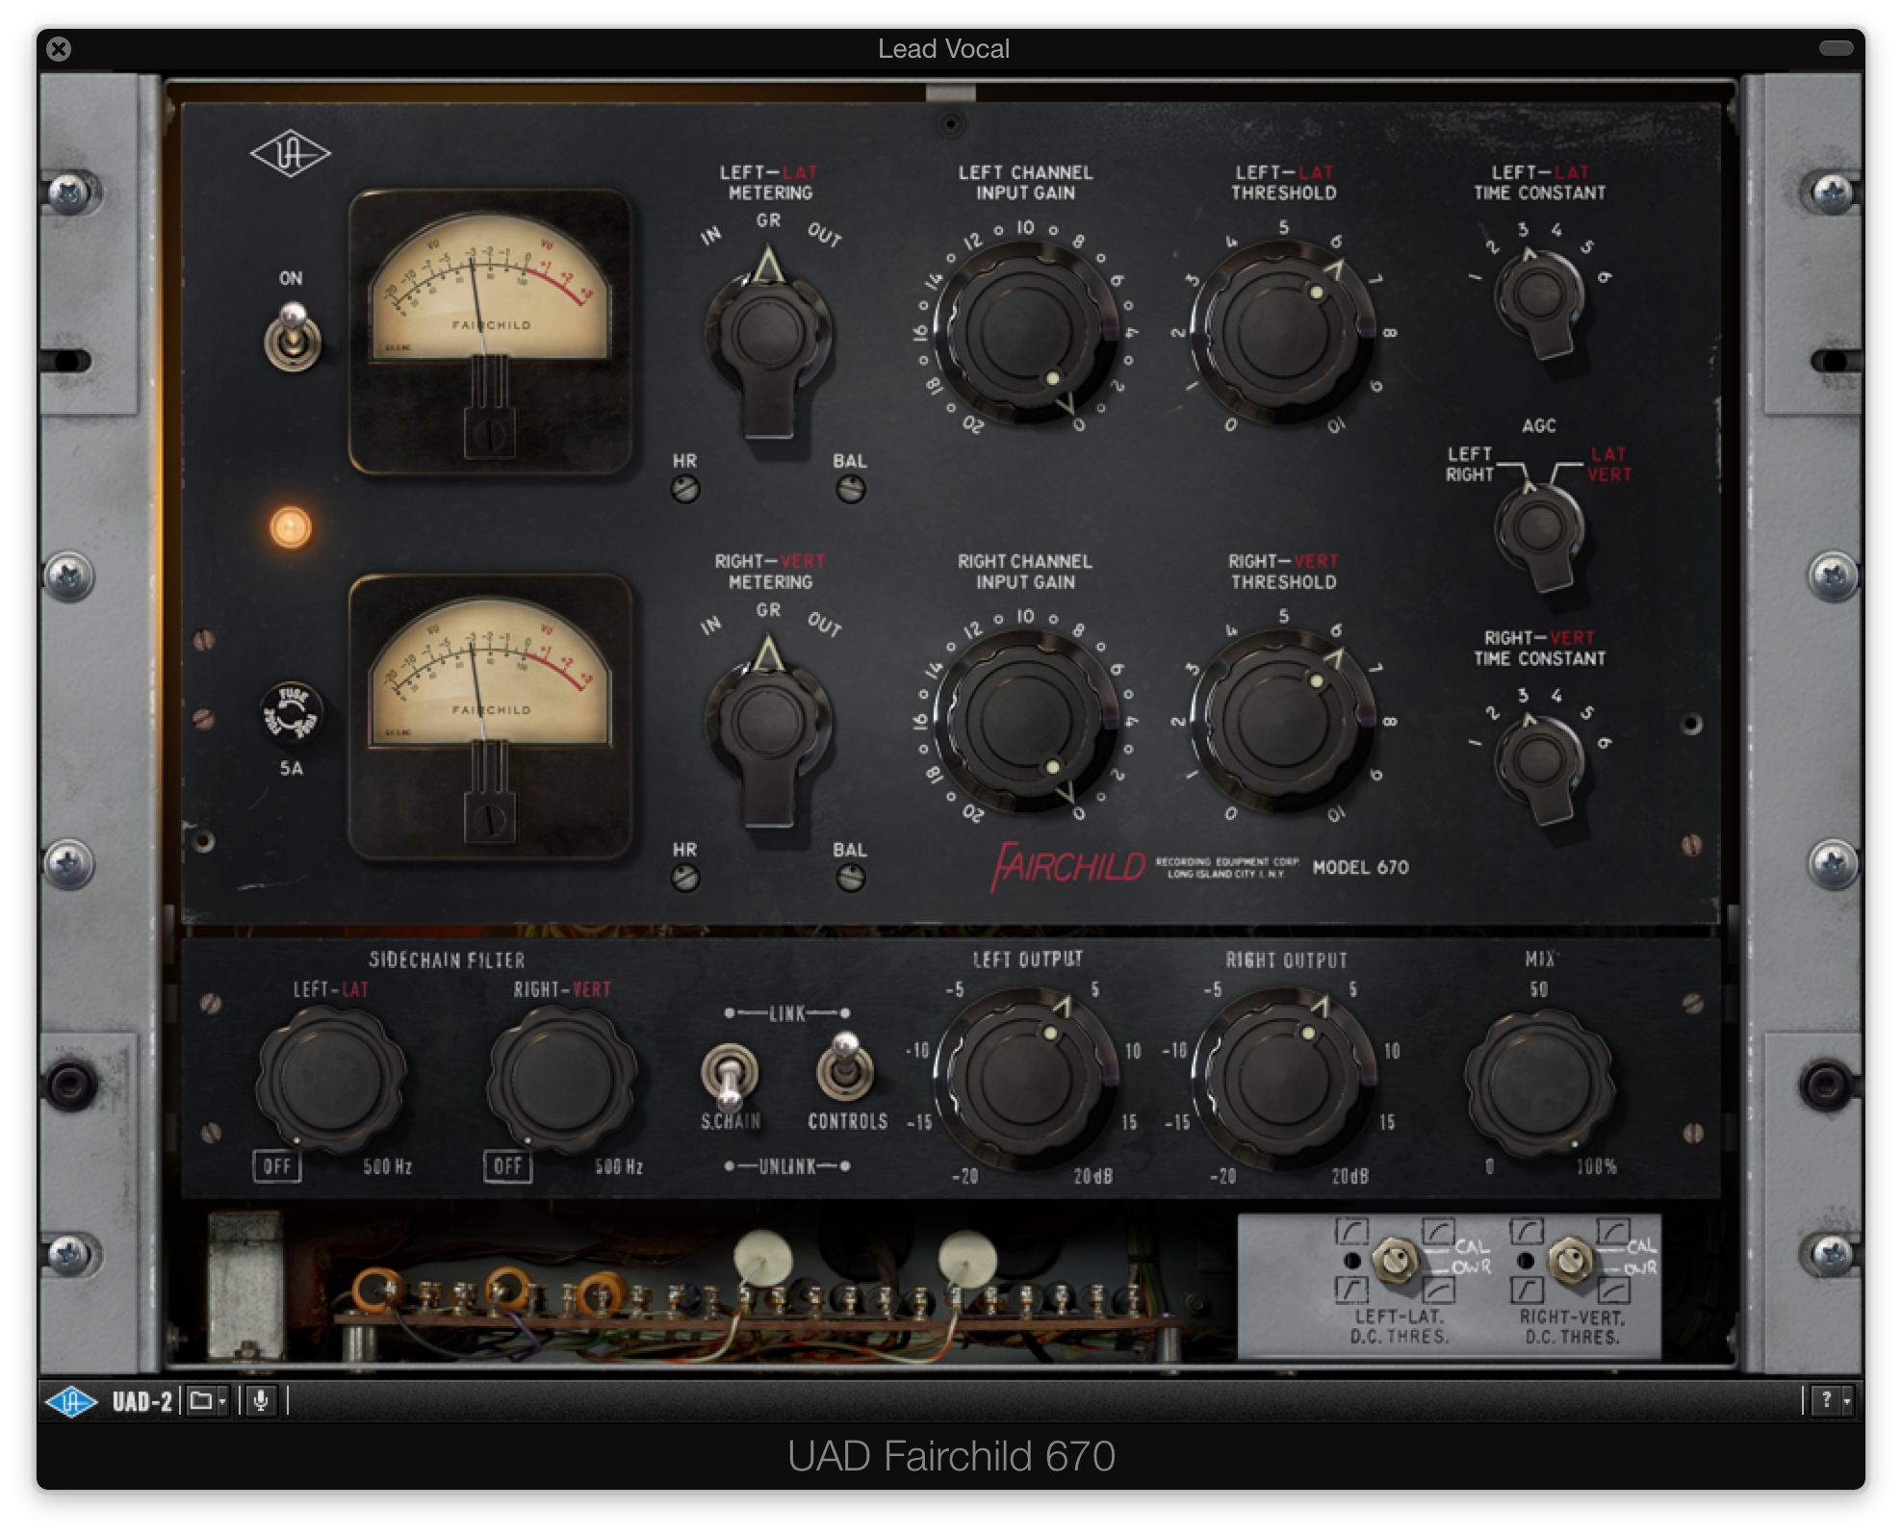Viewport: 1902px width, 1534px height.
Task: Click the Right-Vert Threshold knob
Action: pyautogui.click(x=1284, y=720)
